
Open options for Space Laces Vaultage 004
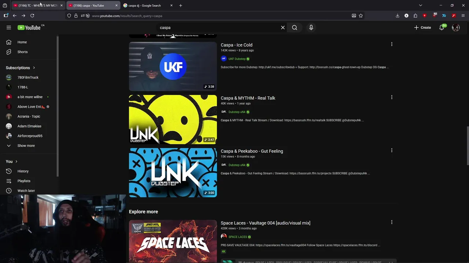(x=392, y=222)
